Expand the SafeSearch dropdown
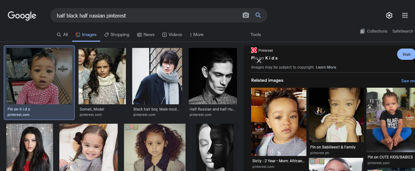The height and width of the screenshot is (171, 415). [x=403, y=31]
